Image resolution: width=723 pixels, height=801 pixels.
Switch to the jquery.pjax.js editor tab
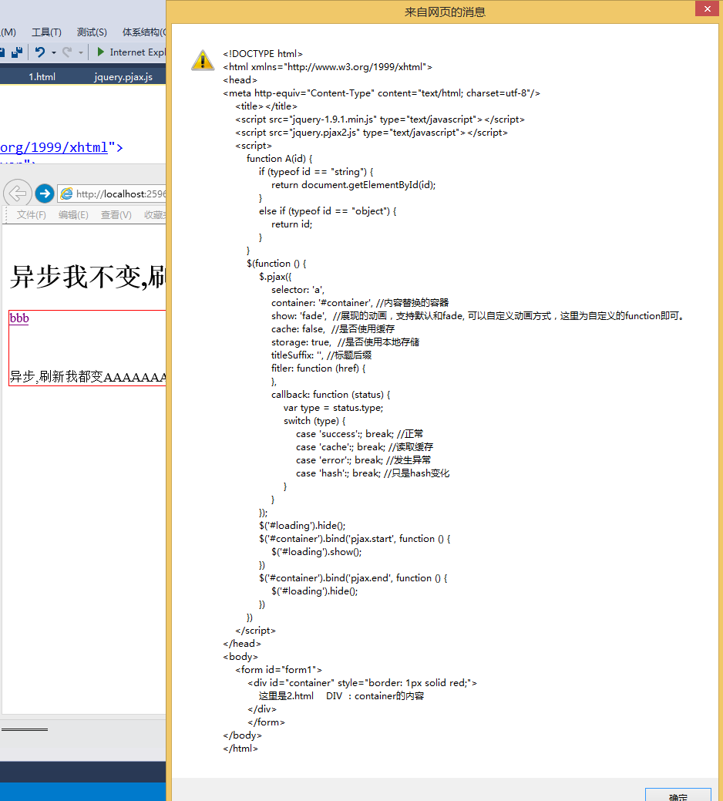(x=123, y=76)
